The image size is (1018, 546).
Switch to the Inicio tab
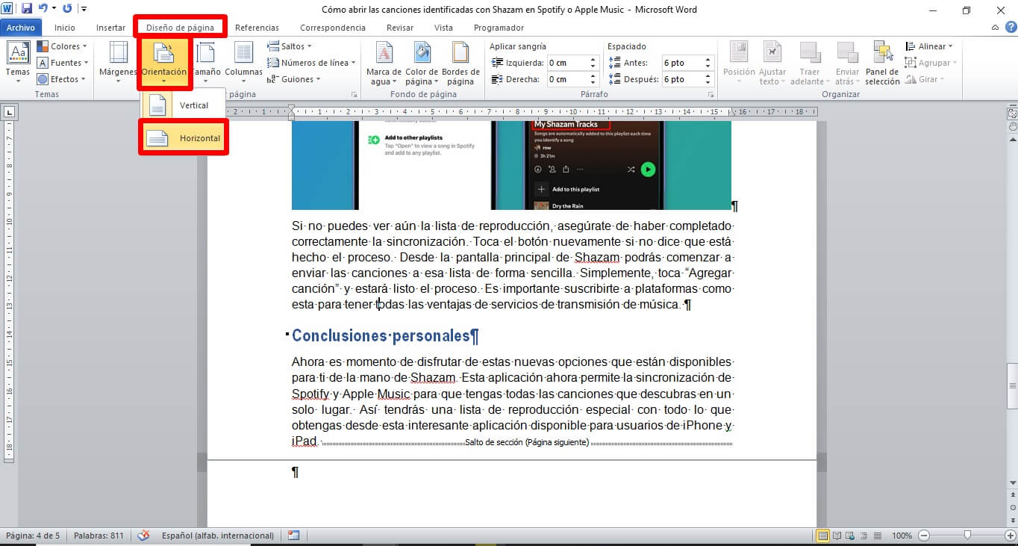click(x=65, y=28)
